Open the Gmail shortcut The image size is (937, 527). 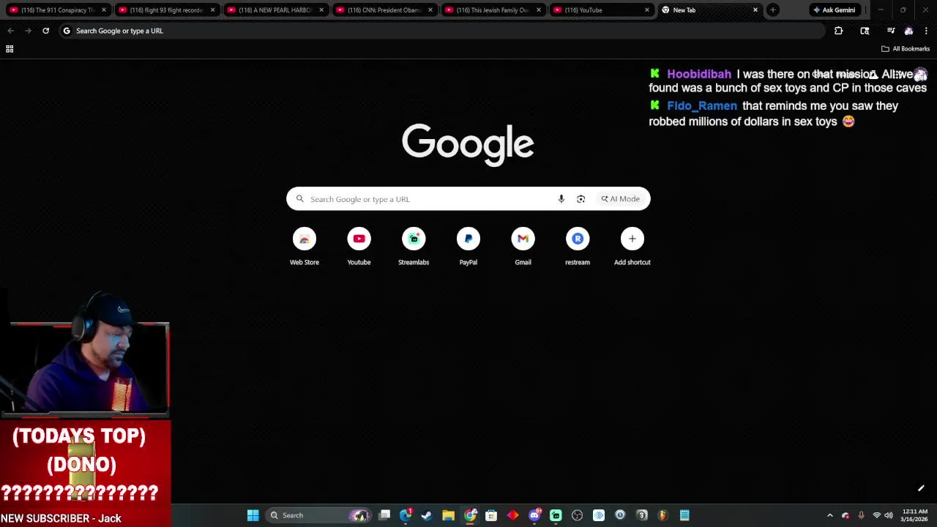[523, 247]
